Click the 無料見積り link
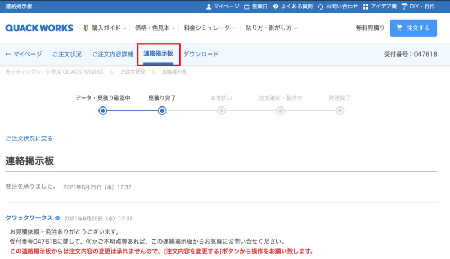Image resolution: width=450 pixels, height=259 pixels. click(370, 28)
